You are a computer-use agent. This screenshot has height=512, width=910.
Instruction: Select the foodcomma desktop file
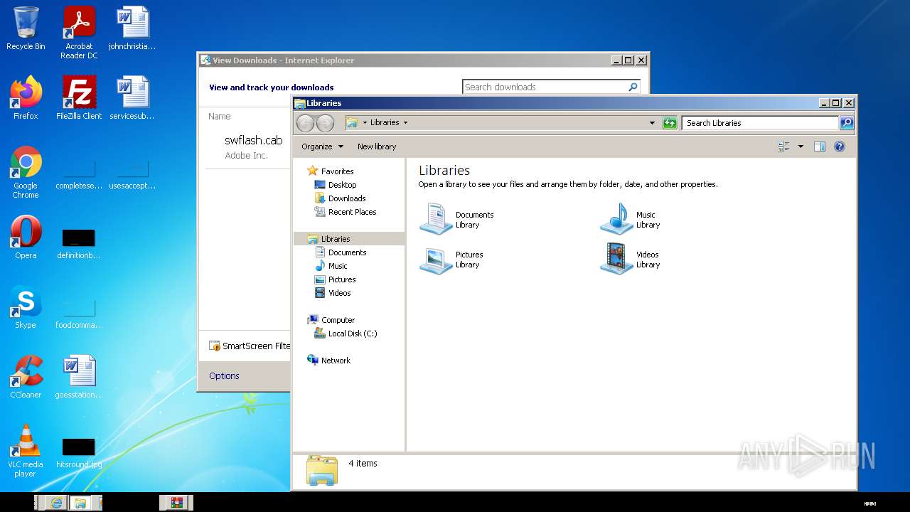(x=79, y=313)
